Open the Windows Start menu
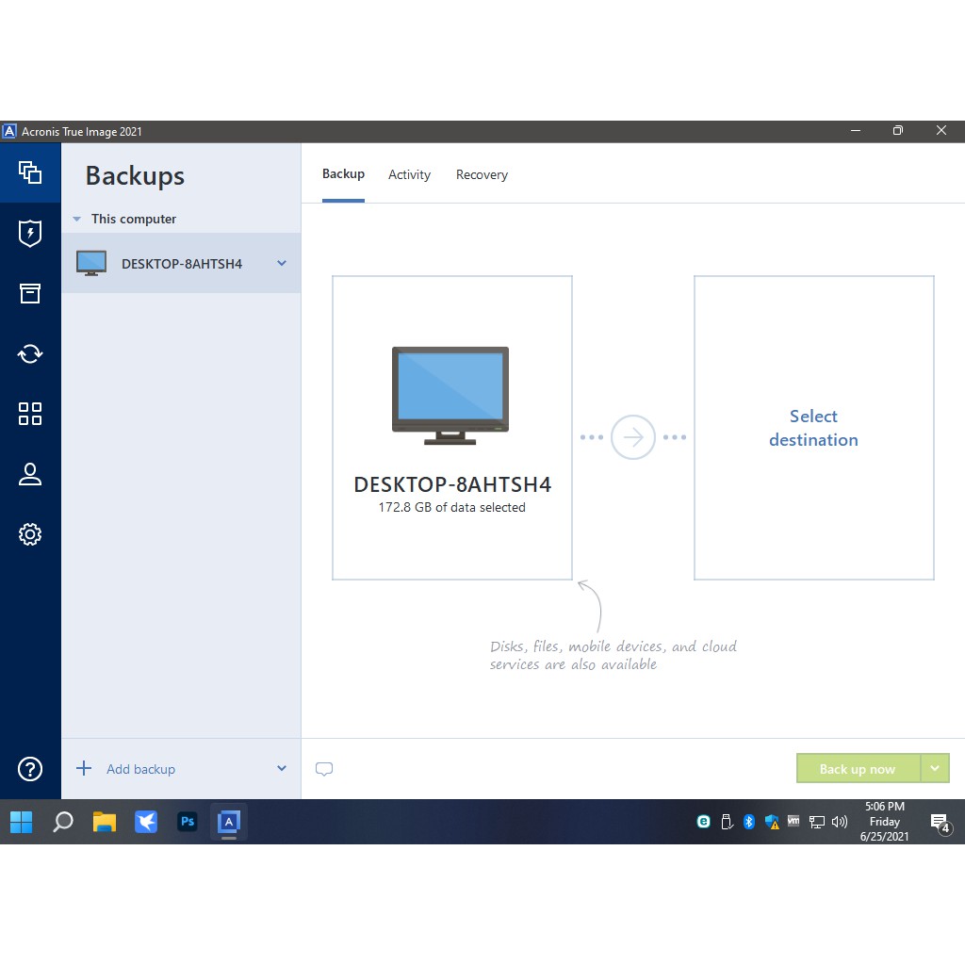This screenshot has width=965, height=965. coord(21,822)
